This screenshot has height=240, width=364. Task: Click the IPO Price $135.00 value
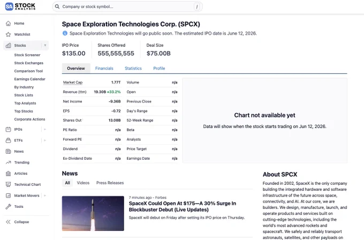[x=73, y=54]
